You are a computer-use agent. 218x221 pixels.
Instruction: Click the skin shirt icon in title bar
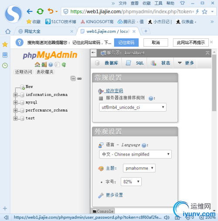click(x=182, y=3)
